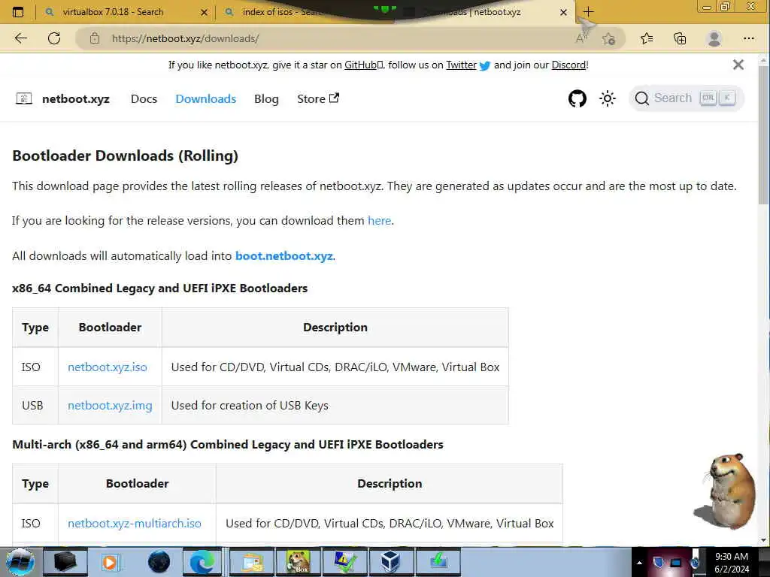Open the boot.netboot.xyz link
The width and height of the screenshot is (770, 577).
tap(283, 256)
